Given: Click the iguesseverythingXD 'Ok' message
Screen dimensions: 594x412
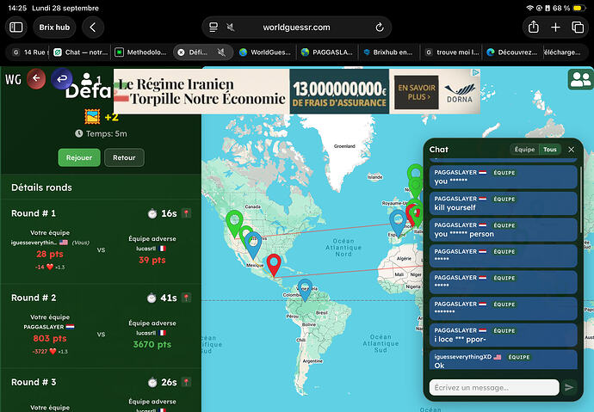Looking at the screenshot, I should (x=503, y=360).
